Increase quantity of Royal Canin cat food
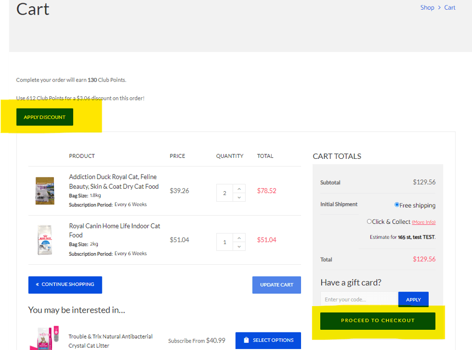The image size is (472, 350). (x=239, y=238)
